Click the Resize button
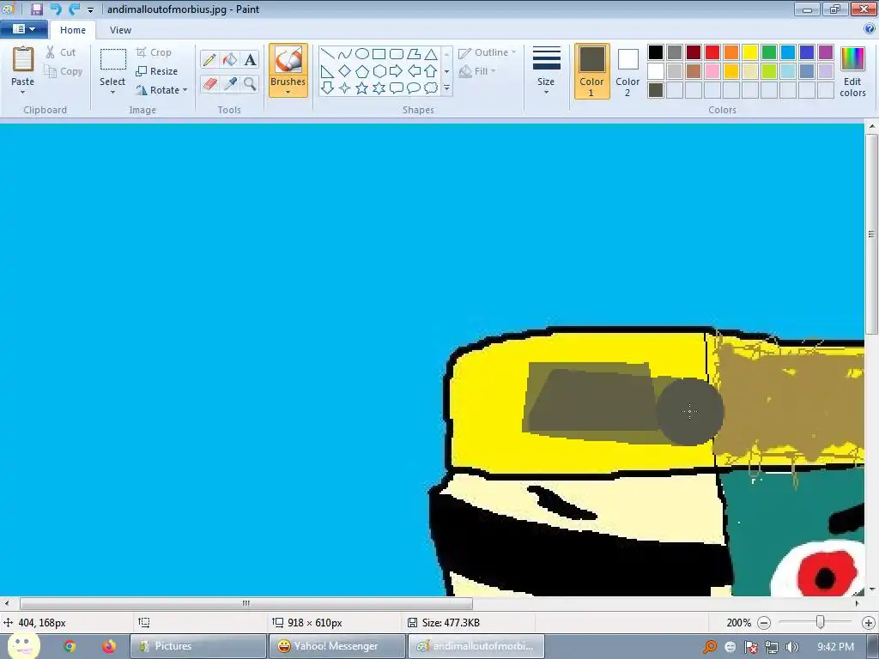Screen dimensions: 879x659 156,71
